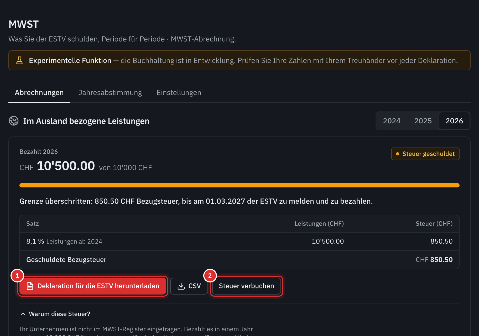This screenshot has height=336, width=479.
Task: Click the 850.50 value in the 8,1 % row
Action: (x=441, y=241)
